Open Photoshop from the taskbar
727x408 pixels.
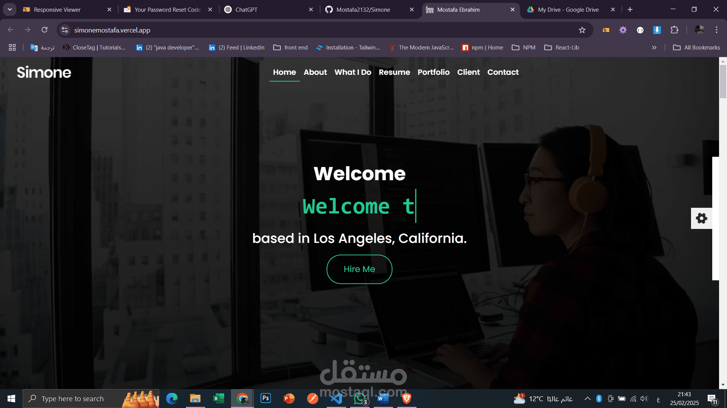click(x=266, y=398)
